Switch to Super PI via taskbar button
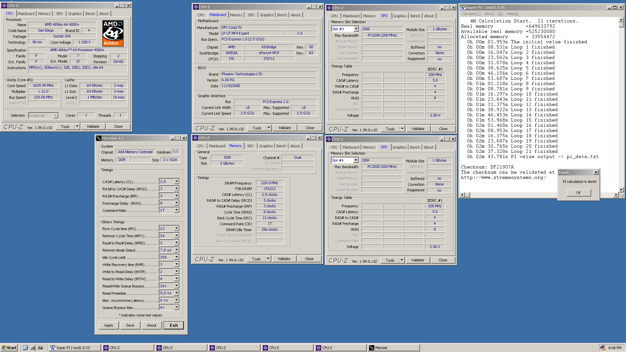Viewport: 626px width, 352px height. pyautogui.click(x=75, y=348)
